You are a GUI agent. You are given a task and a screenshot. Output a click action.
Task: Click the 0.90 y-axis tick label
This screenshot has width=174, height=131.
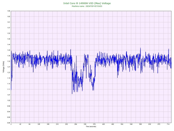[9, 117]
